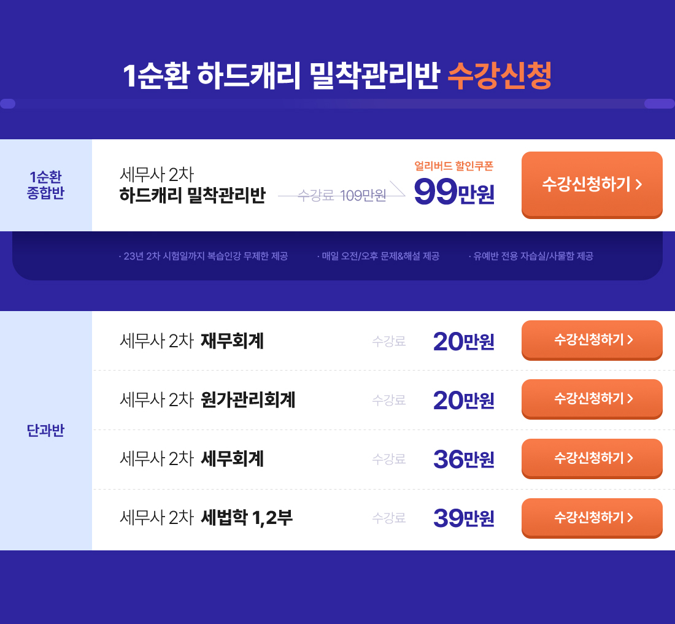The image size is (675, 624).
Task: Click 수강신청하기 for 세법학 1,2부 course
Action: [x=592, y=518]
